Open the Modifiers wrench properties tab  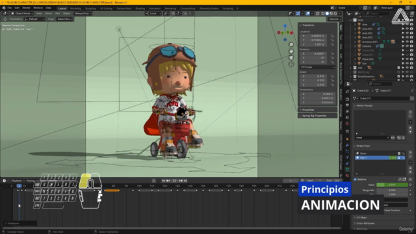point(347,145)
